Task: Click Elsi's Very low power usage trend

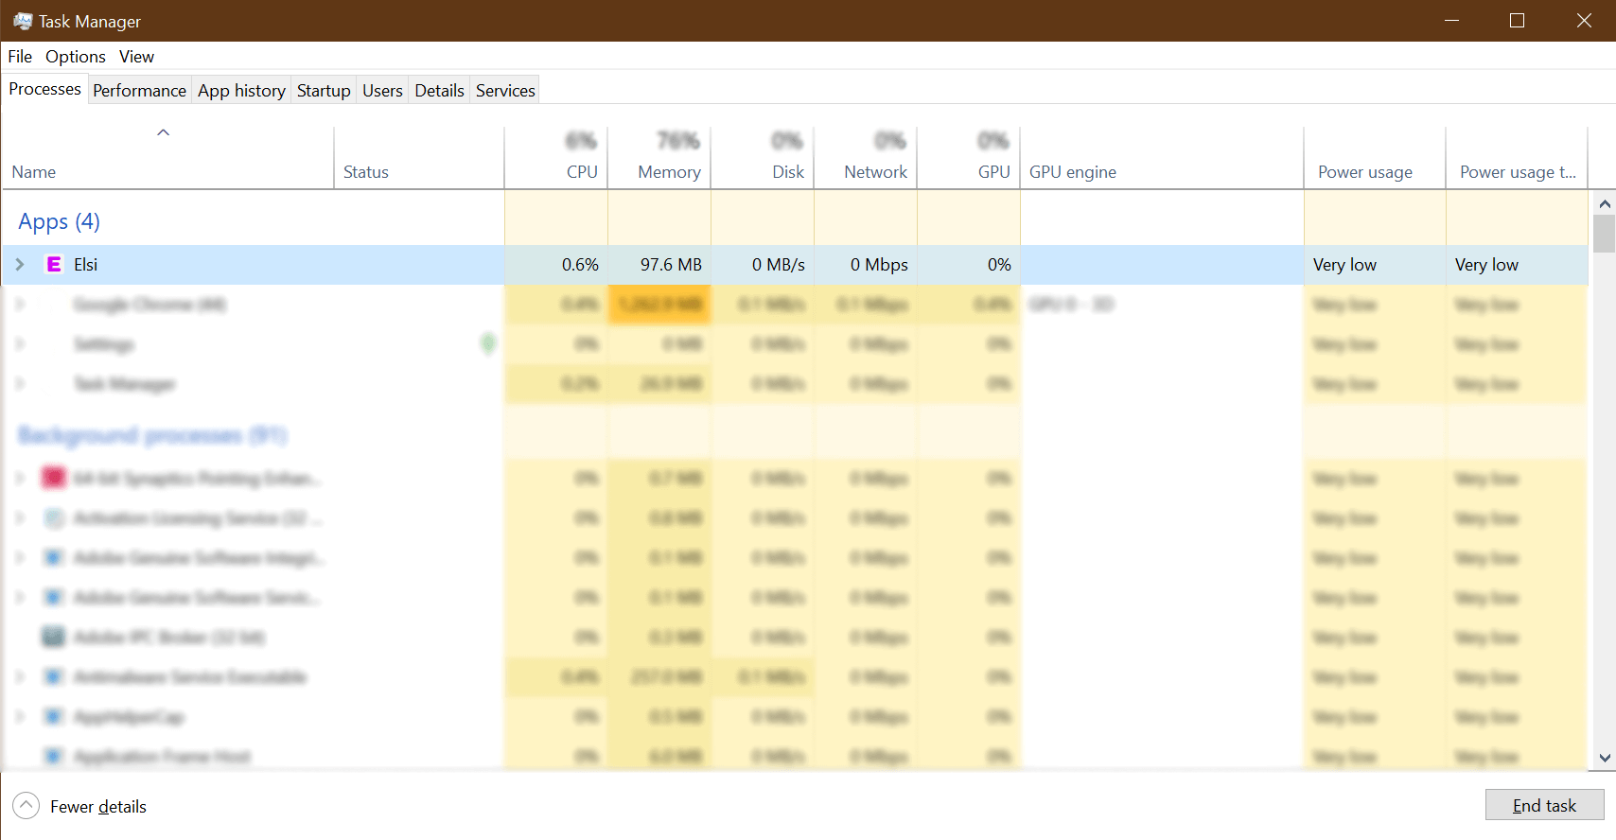Action: click(x=1486, y=265)
